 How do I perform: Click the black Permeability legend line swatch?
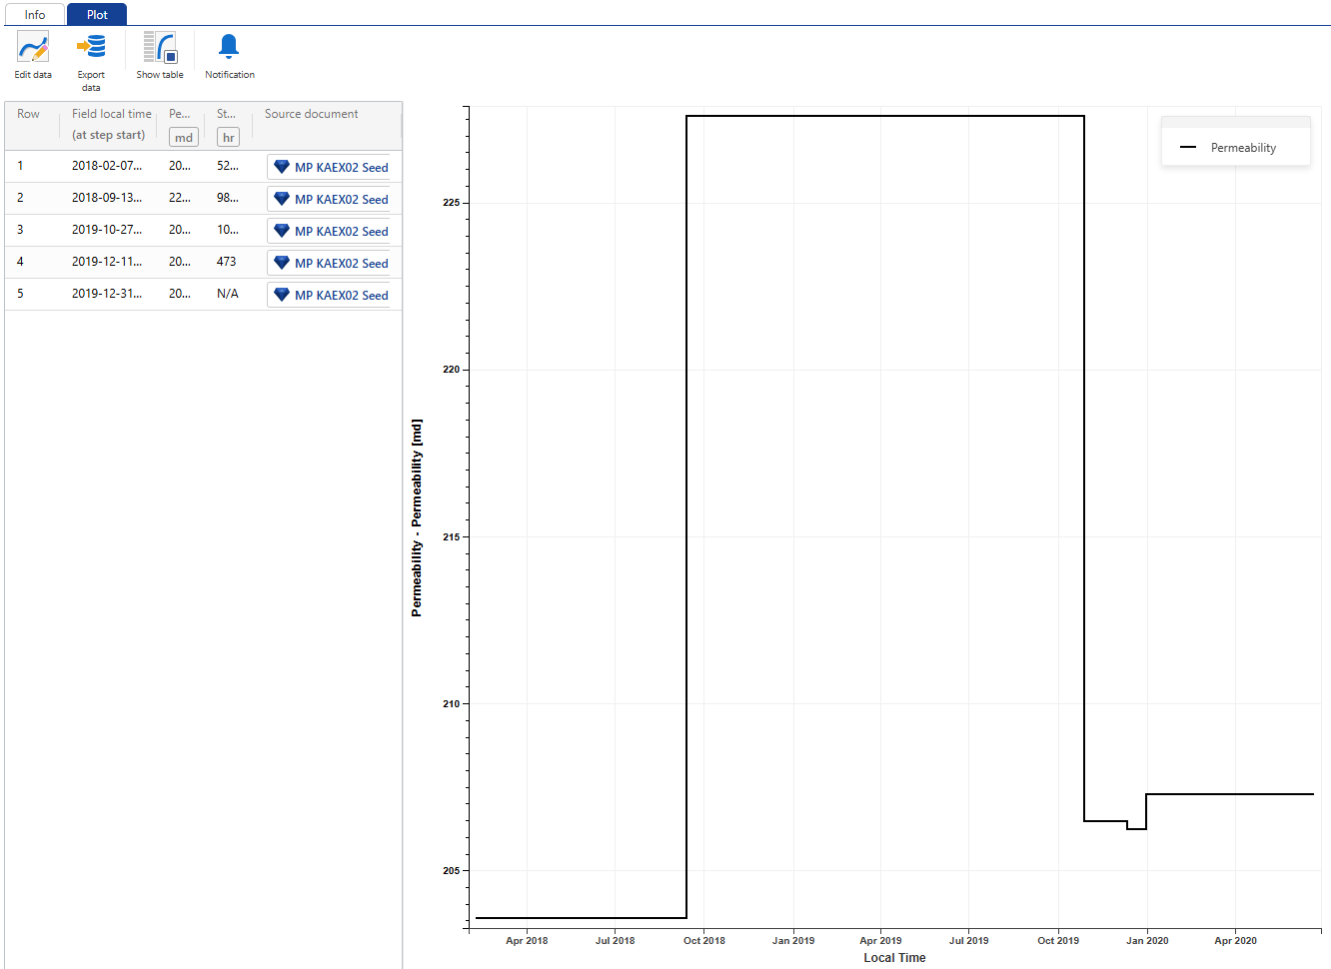[x=1188, y=148]
